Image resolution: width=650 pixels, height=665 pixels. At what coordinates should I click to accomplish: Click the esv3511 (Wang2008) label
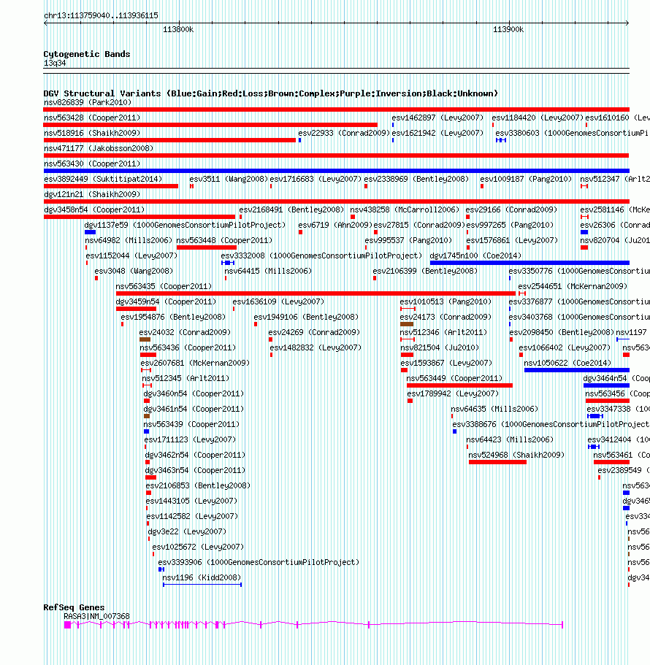(x=229, y=179)
